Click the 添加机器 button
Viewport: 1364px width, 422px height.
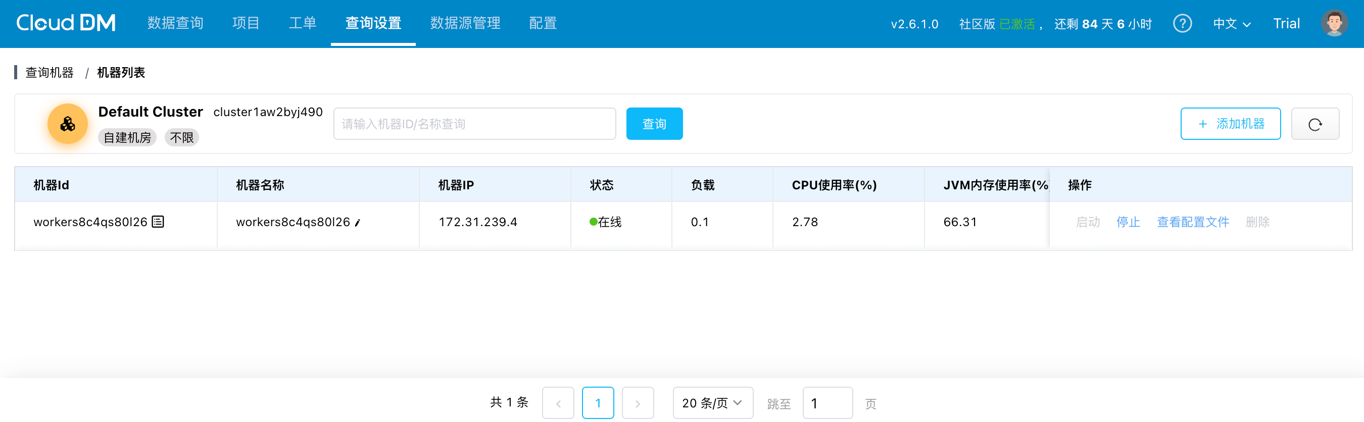(x=1230, y=124)
